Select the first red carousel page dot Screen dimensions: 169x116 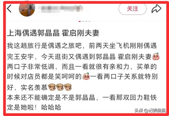pos(80,21)
